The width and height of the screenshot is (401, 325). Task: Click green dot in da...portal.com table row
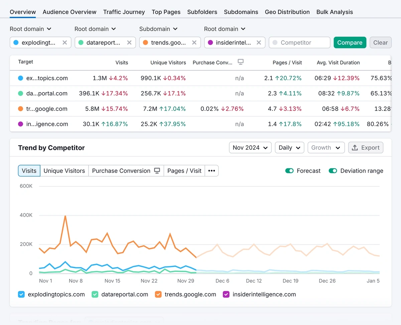pos(21,94)
